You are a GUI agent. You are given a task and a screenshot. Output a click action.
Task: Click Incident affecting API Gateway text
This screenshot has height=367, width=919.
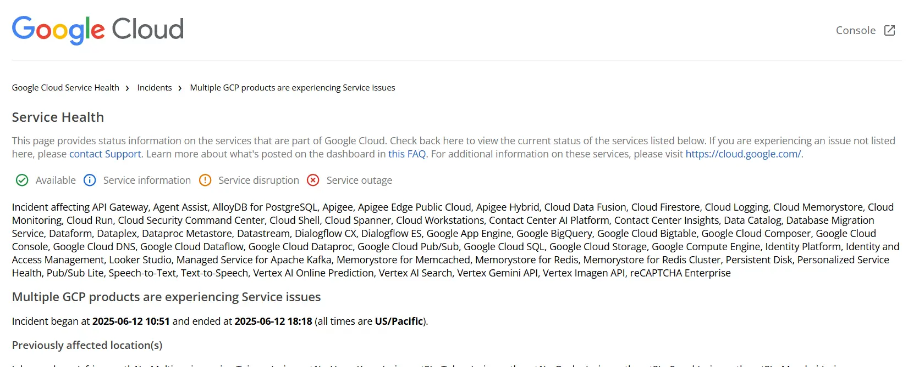[80, 207]
